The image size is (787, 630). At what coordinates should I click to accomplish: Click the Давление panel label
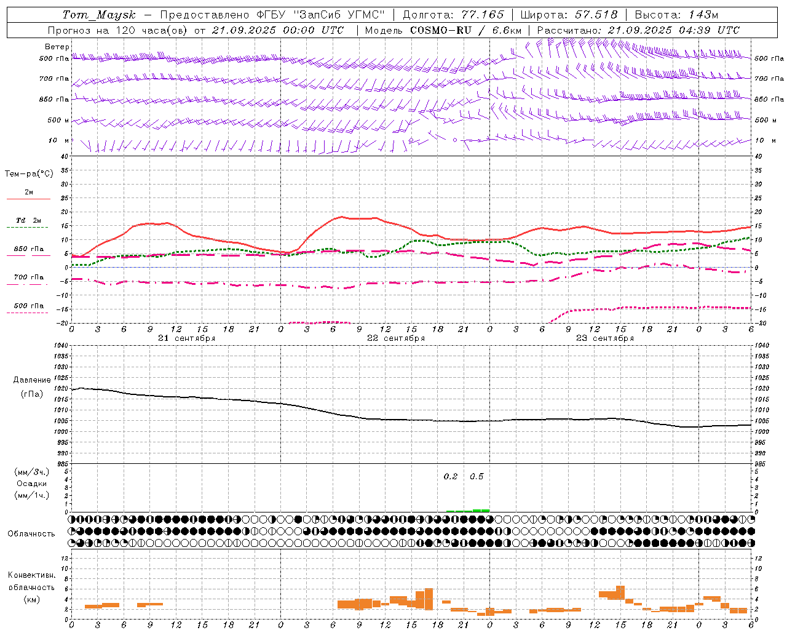click(x=32, y=380)
